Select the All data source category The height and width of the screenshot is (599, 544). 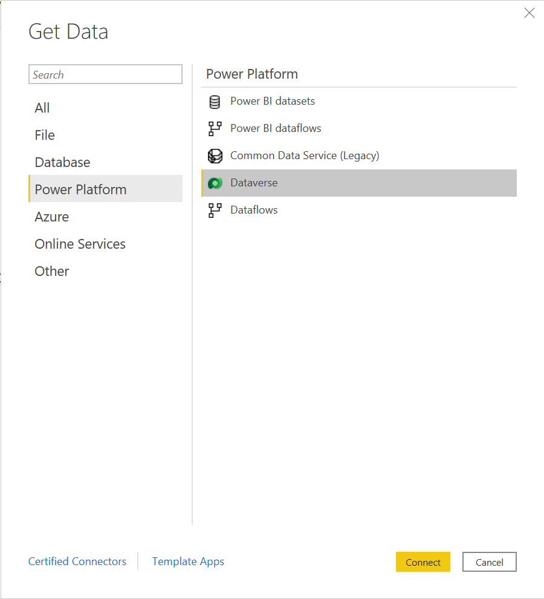pyautogui.click(x=42, y=108)
